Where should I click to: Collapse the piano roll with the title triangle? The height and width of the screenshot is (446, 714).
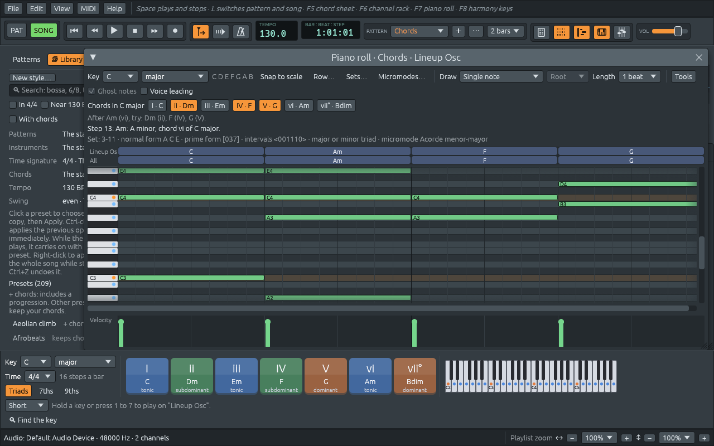93,57
